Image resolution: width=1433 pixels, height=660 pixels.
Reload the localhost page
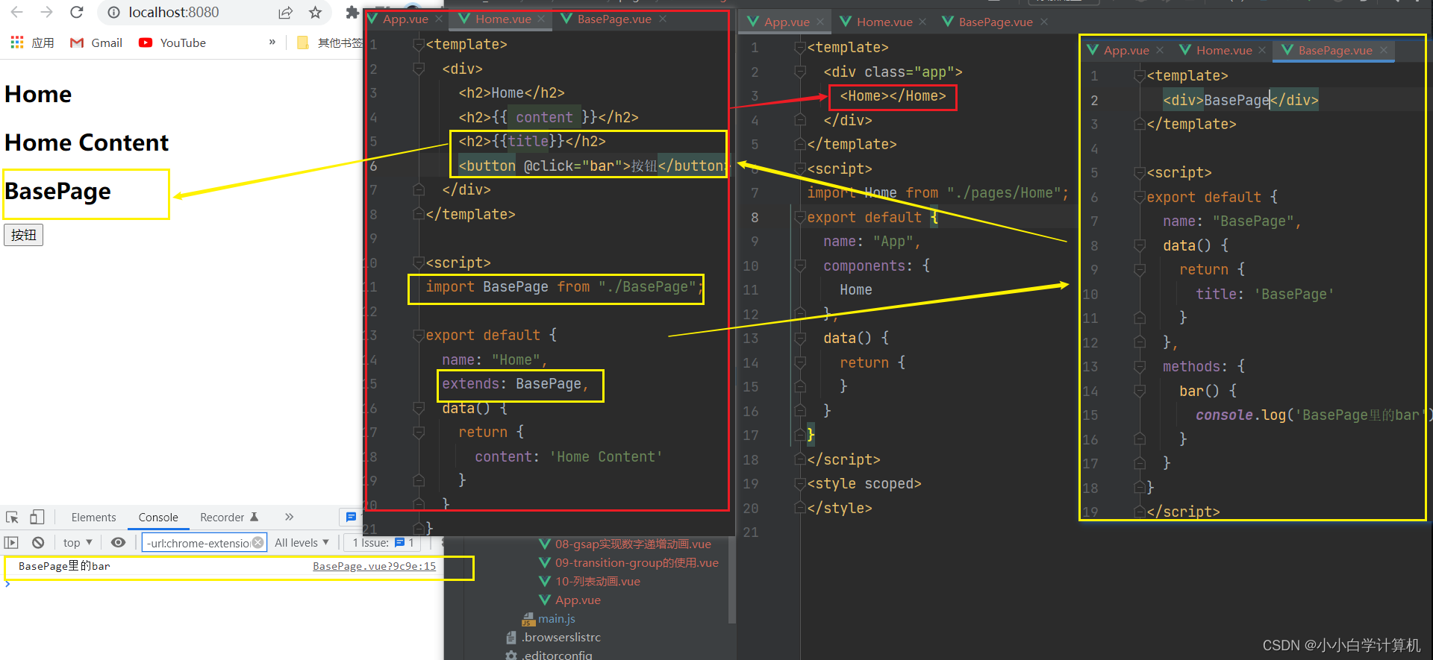pos(76,12)
